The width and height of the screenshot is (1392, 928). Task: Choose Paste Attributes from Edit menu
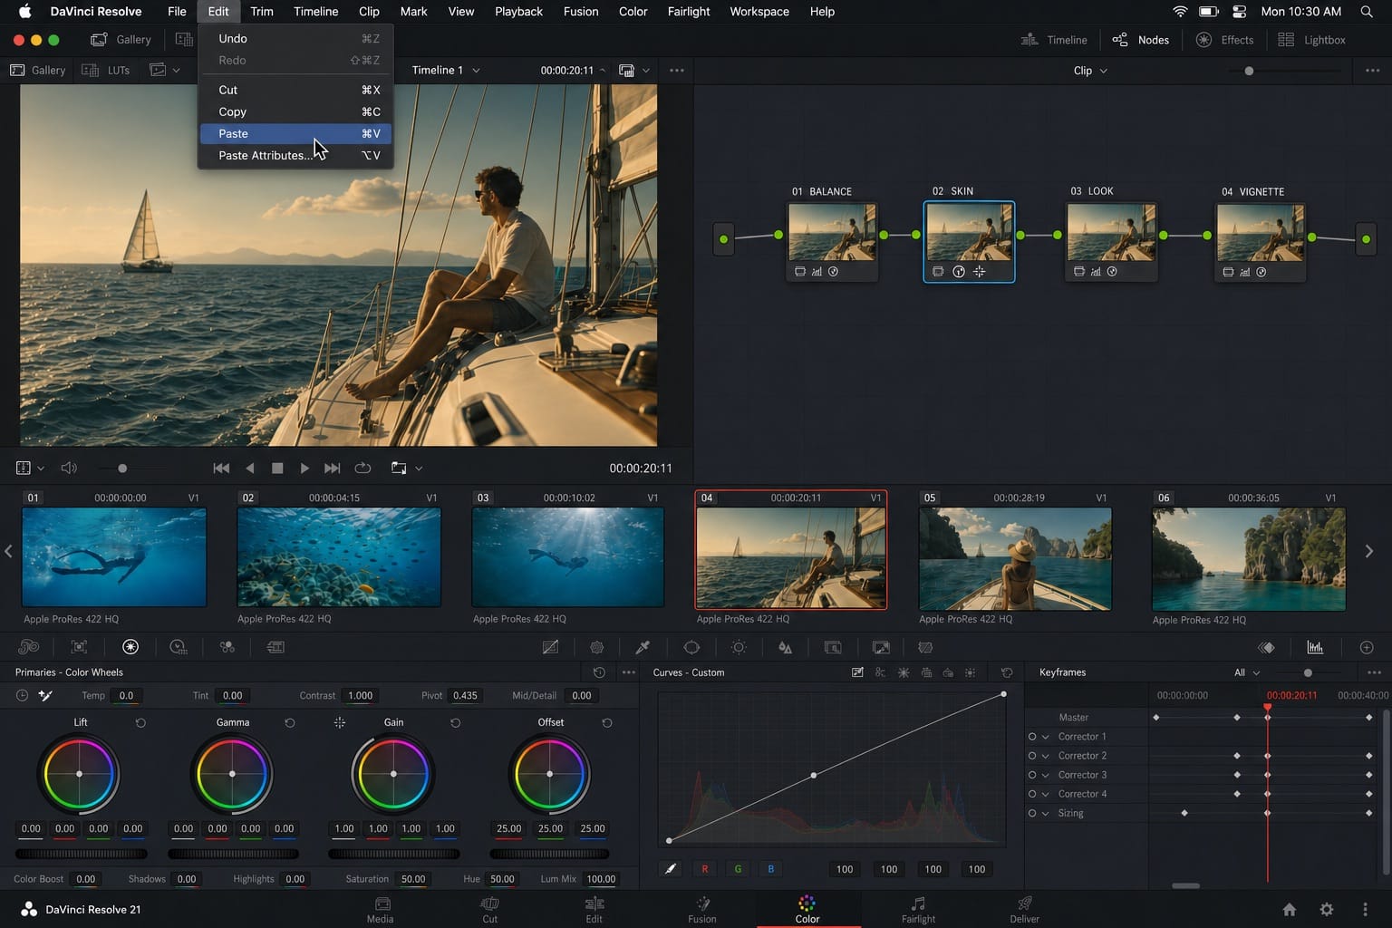[x=295, y=155]
